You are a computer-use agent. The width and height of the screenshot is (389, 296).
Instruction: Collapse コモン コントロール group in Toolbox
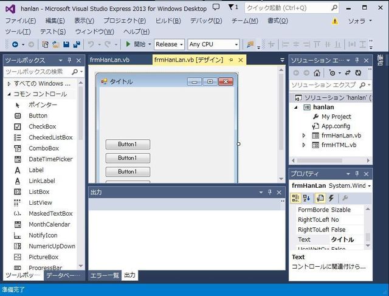9,94
